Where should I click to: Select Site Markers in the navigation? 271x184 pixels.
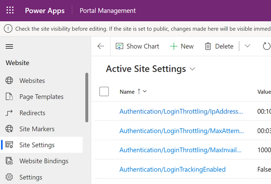tap(37, 129)
